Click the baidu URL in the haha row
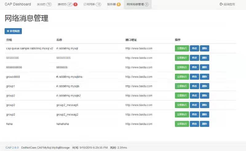The image size is (246, 151). click(139, 124)
